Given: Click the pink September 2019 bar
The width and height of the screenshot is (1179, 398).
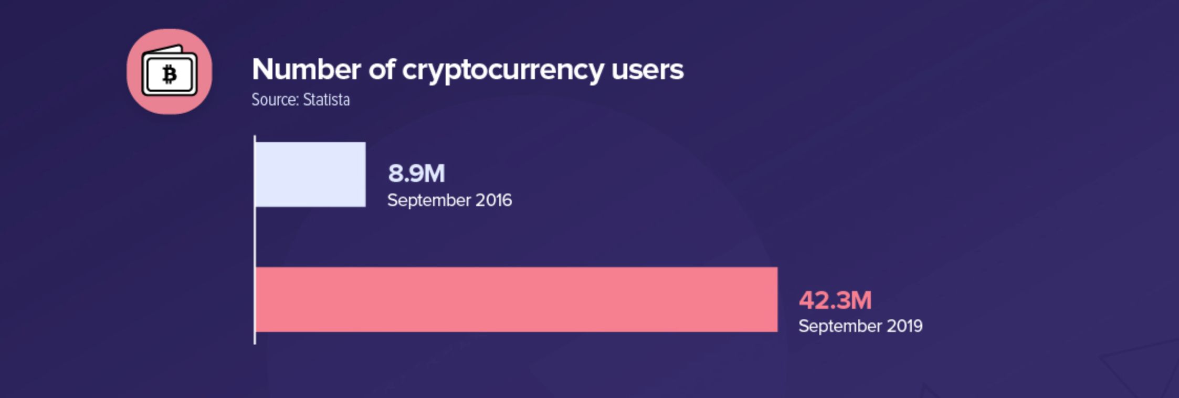Looking at the screenshot, I should [516, 299].
